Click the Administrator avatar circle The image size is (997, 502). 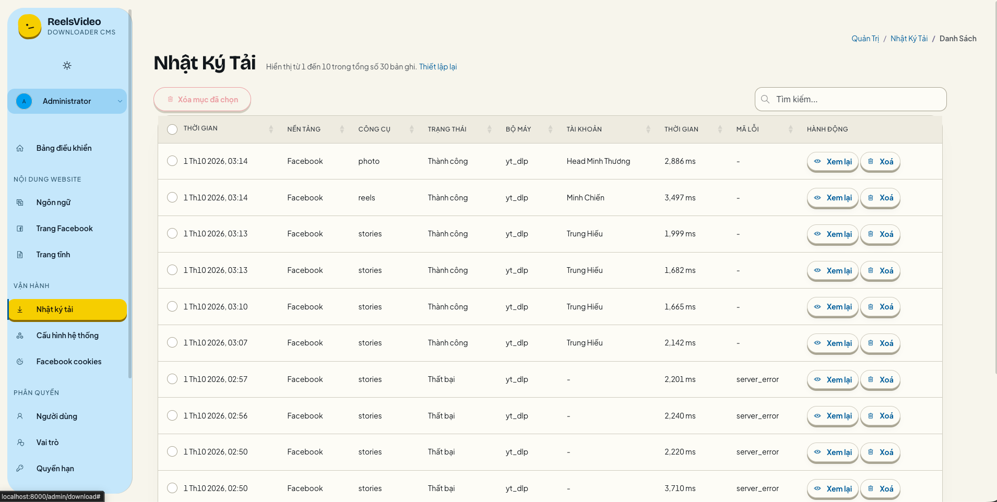24,101
